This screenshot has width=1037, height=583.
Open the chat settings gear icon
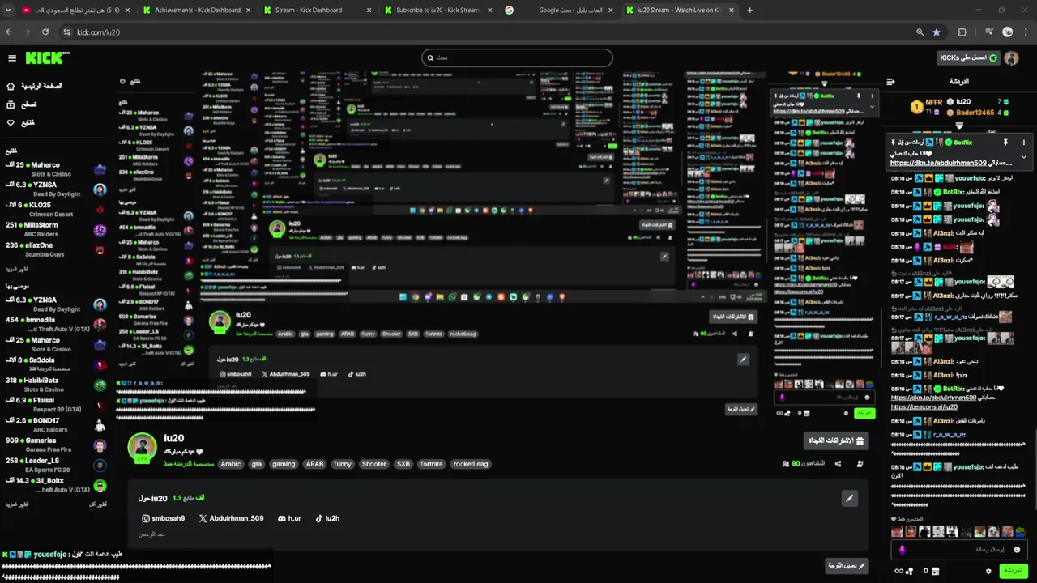(988, 571)
